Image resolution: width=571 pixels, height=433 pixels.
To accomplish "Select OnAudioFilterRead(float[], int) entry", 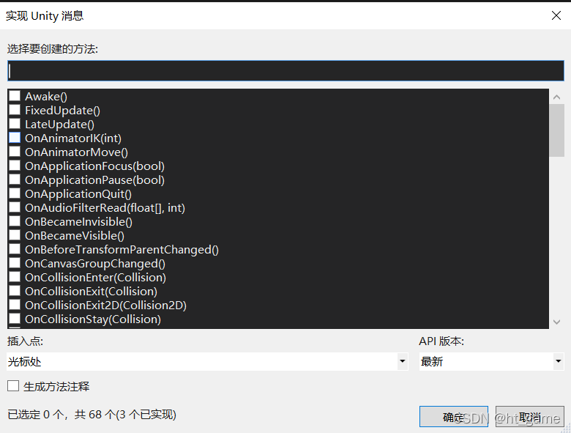I will pyautogui.click(x=105, y=208).
